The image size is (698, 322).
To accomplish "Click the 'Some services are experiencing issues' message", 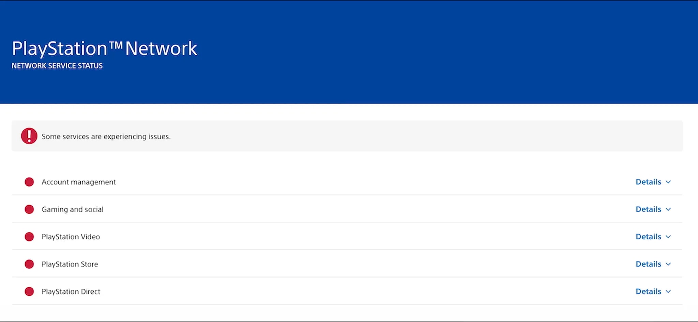I will (x=106, y=136).
